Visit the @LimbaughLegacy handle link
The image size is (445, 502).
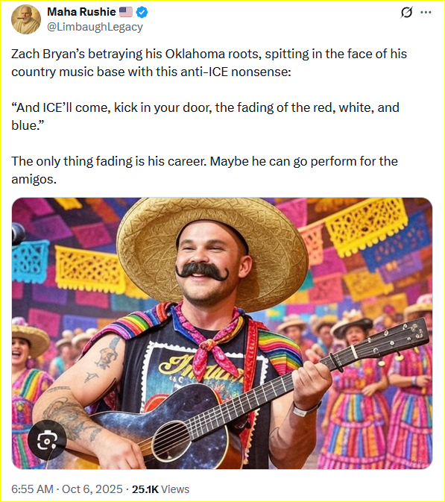click(95, 27)
